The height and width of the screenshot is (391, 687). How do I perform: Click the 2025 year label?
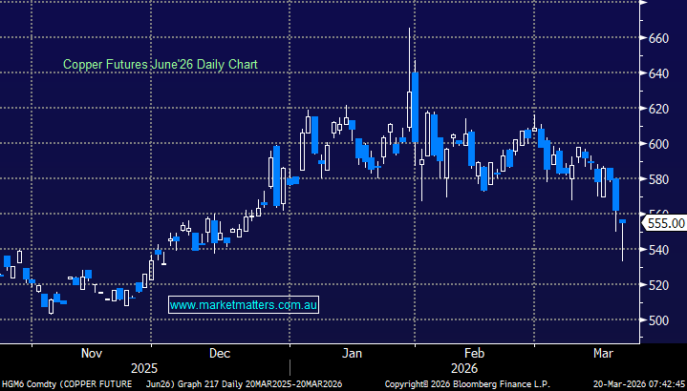point(144,366)
